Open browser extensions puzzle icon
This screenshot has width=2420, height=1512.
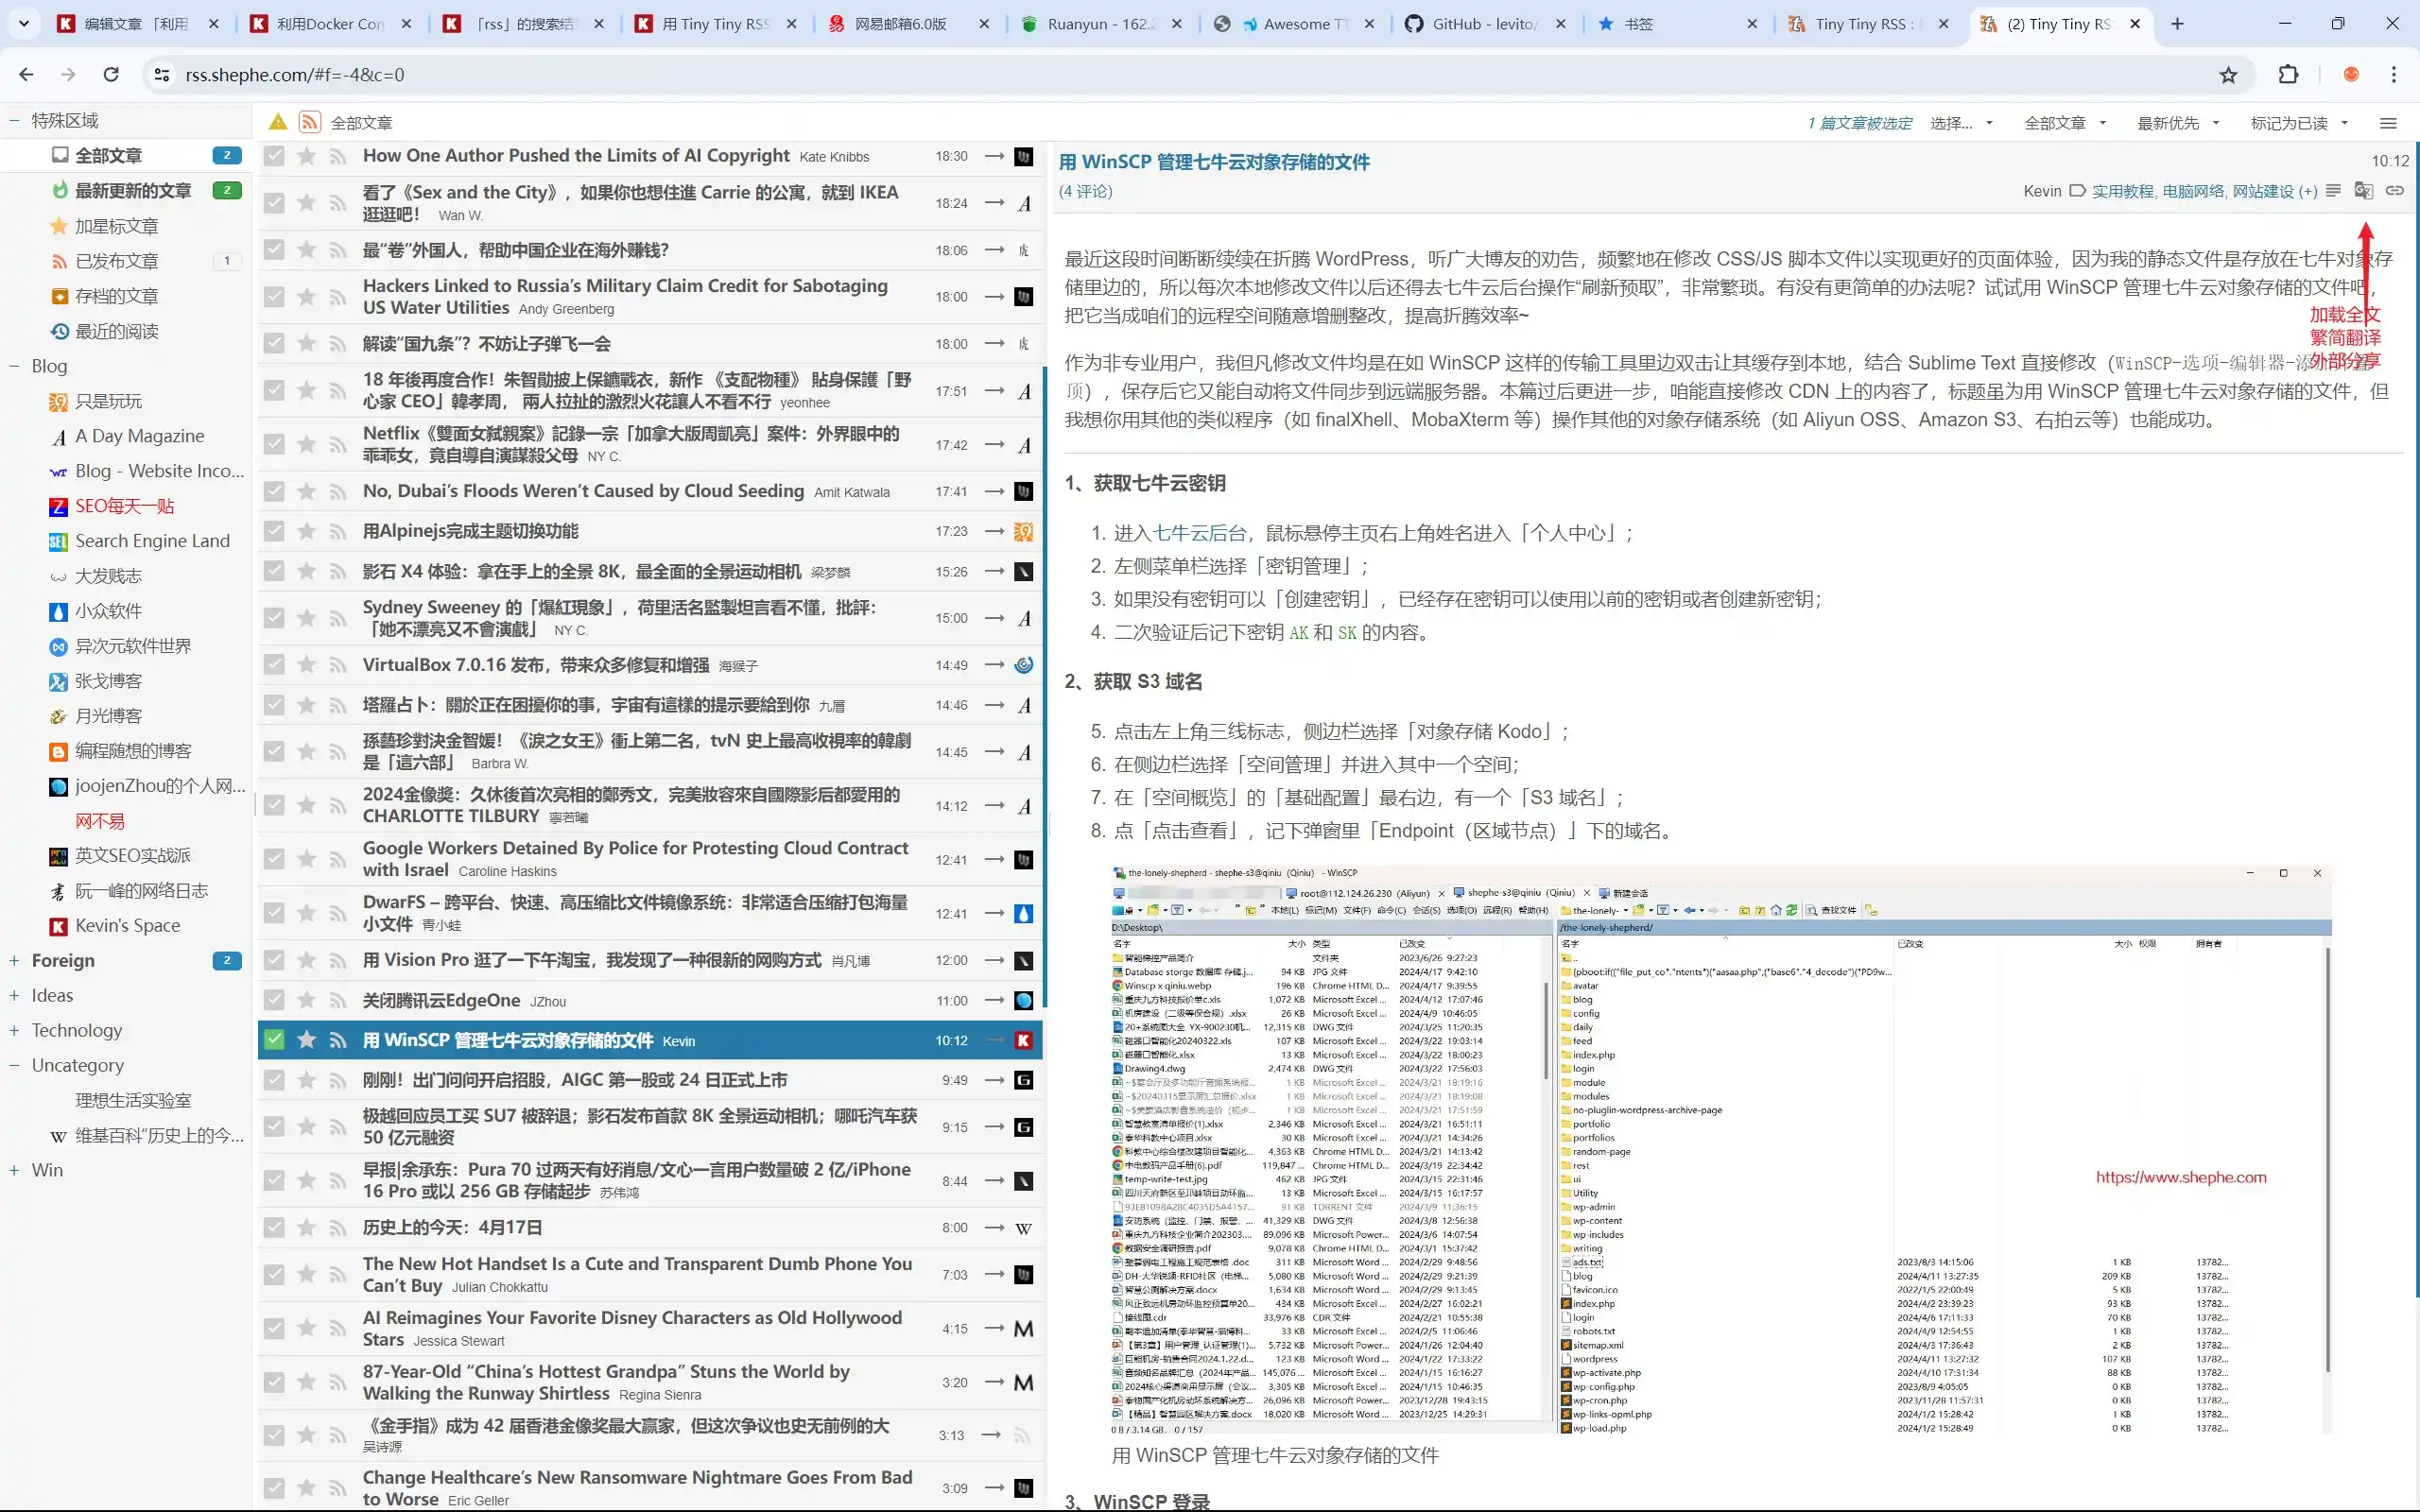(2288, 74)
